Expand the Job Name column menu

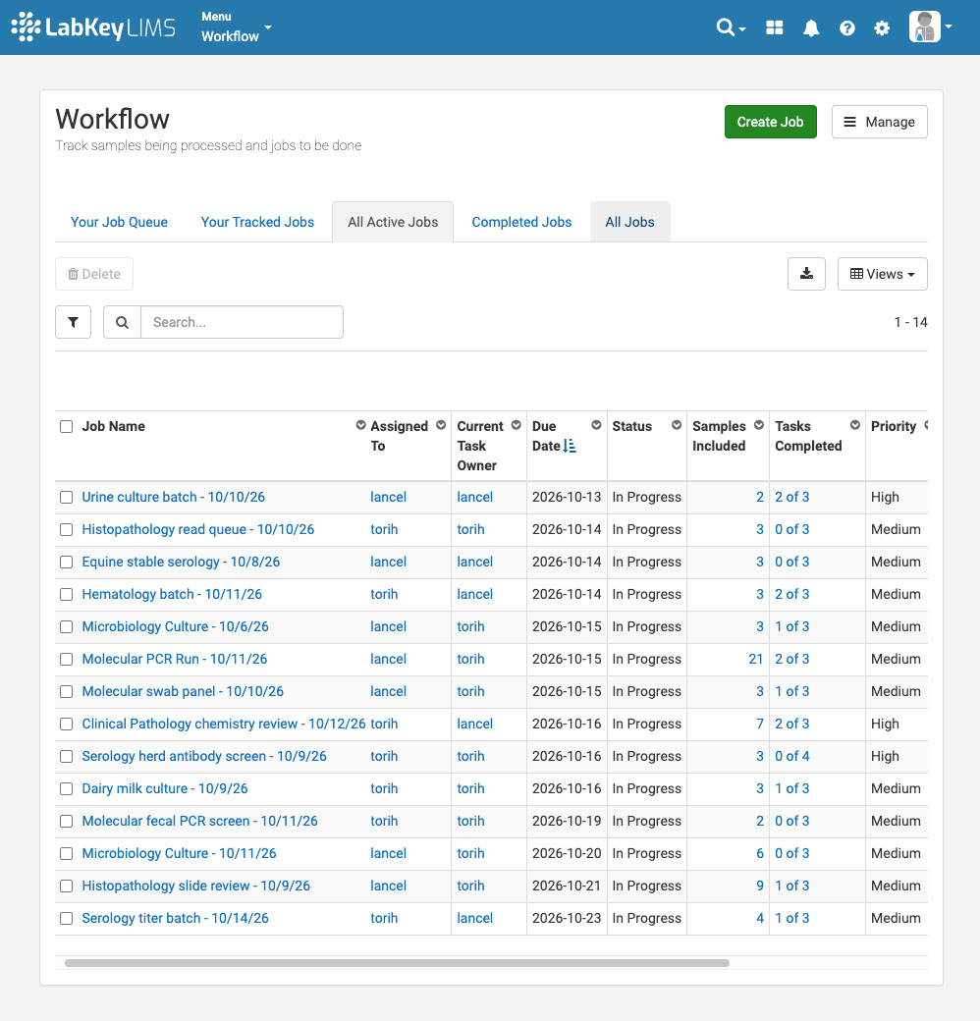(360, 425)
